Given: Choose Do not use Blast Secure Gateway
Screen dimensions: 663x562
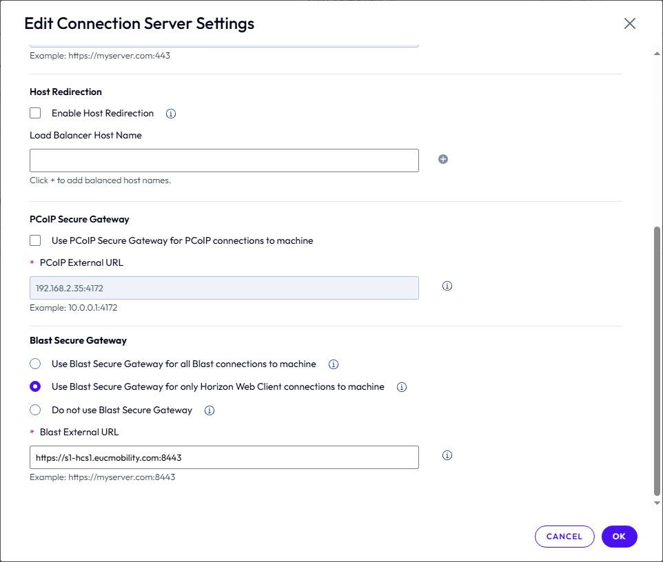Looking at the screenshot, I should tap(35, 410).
